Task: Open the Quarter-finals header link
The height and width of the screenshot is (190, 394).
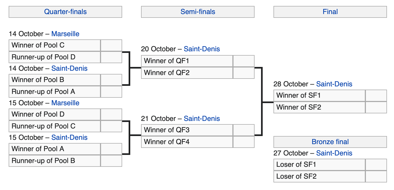Action: pos(65,12)
